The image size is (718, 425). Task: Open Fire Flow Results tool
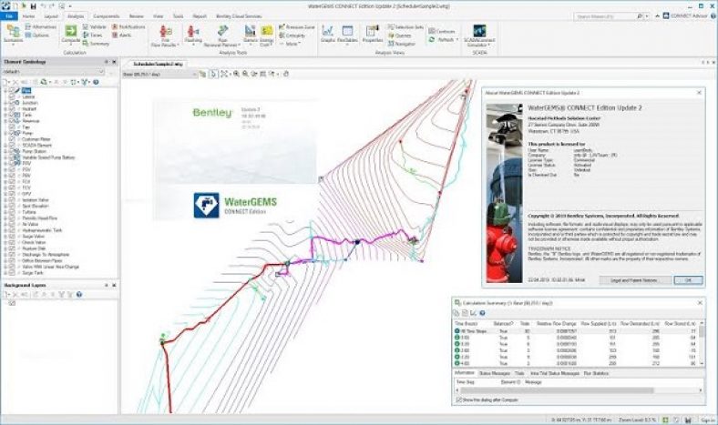click(x=165, y=35)
